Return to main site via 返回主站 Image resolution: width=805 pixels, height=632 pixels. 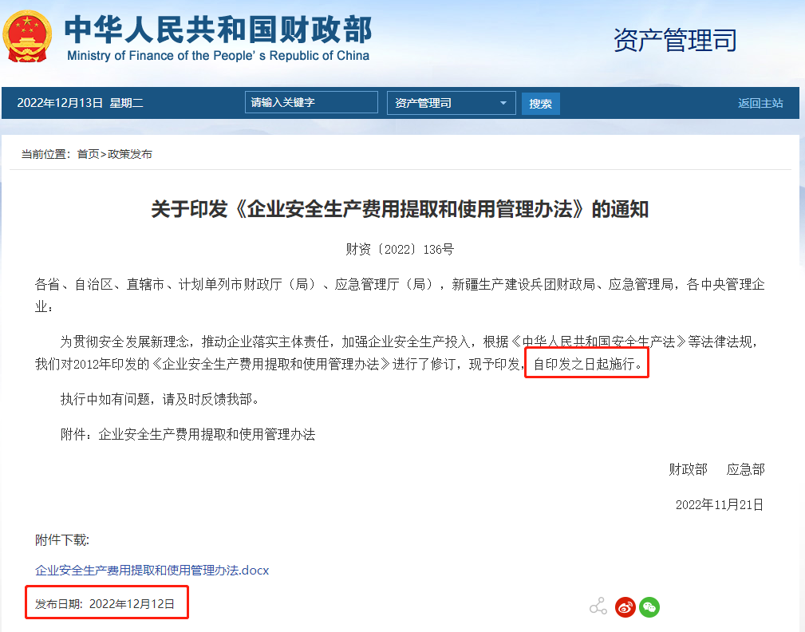coord(760,102)
